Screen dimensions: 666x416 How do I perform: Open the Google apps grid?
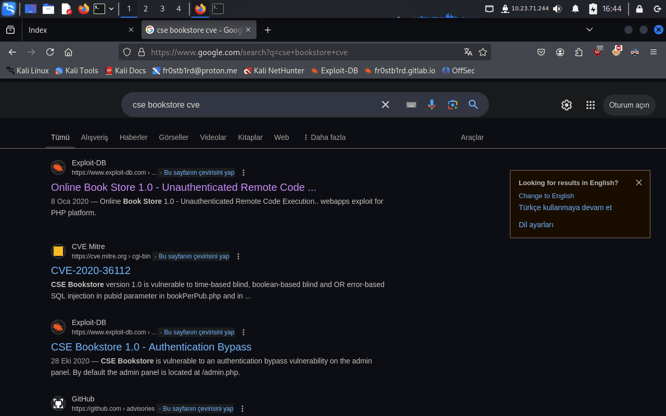click(590, 105)
